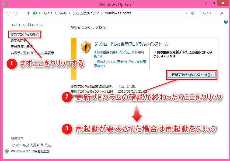Click the 今日: 14:51 last check time
Viewport: 230px width, 161px height.
click(127, 86)
